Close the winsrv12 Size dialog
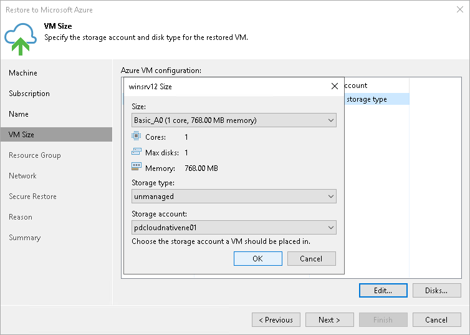The height and width of the screenshot is (335, 470). pos(335,86)
